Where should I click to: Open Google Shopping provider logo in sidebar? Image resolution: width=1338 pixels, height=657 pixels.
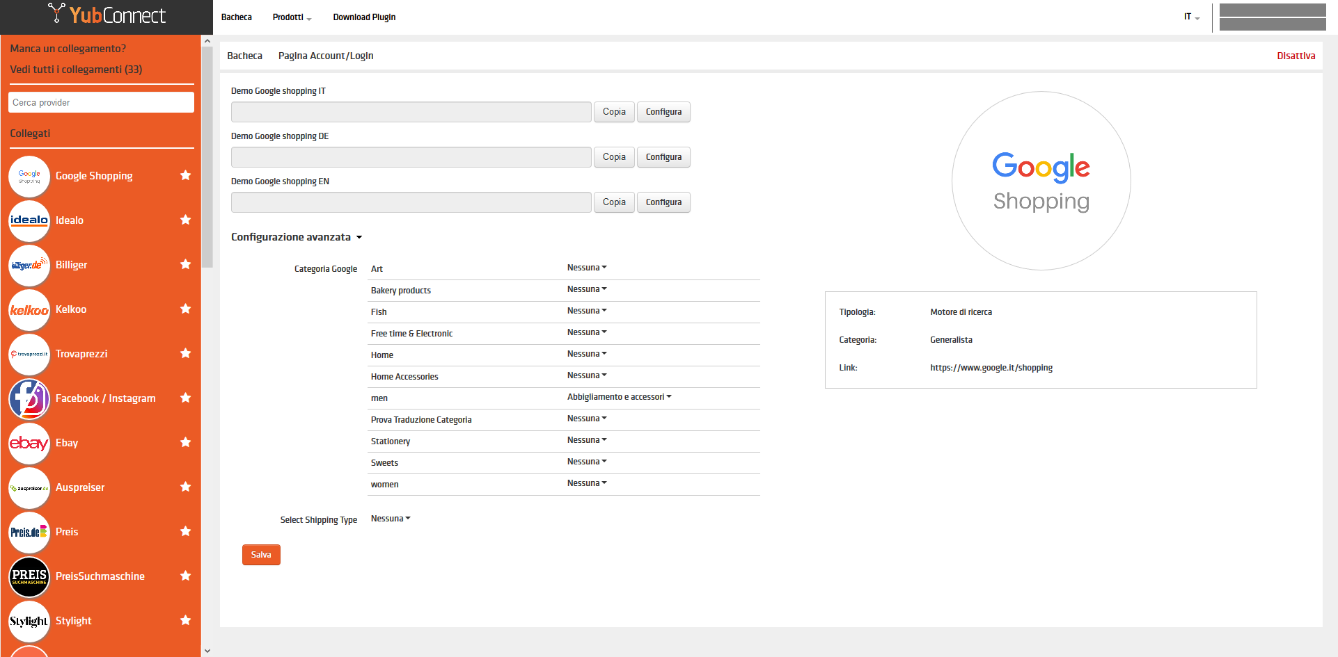[29, 177]
